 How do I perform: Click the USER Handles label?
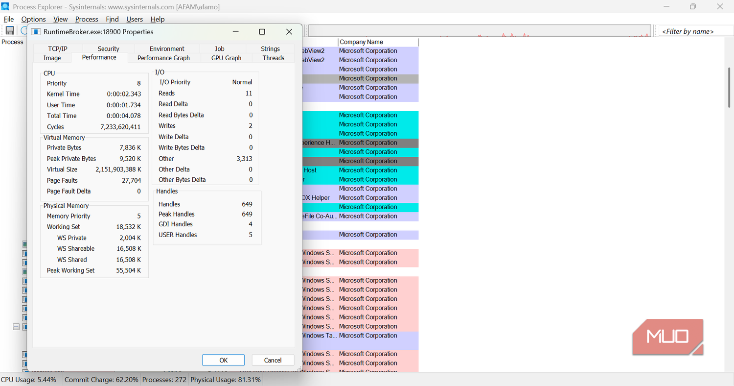point(178,235)
